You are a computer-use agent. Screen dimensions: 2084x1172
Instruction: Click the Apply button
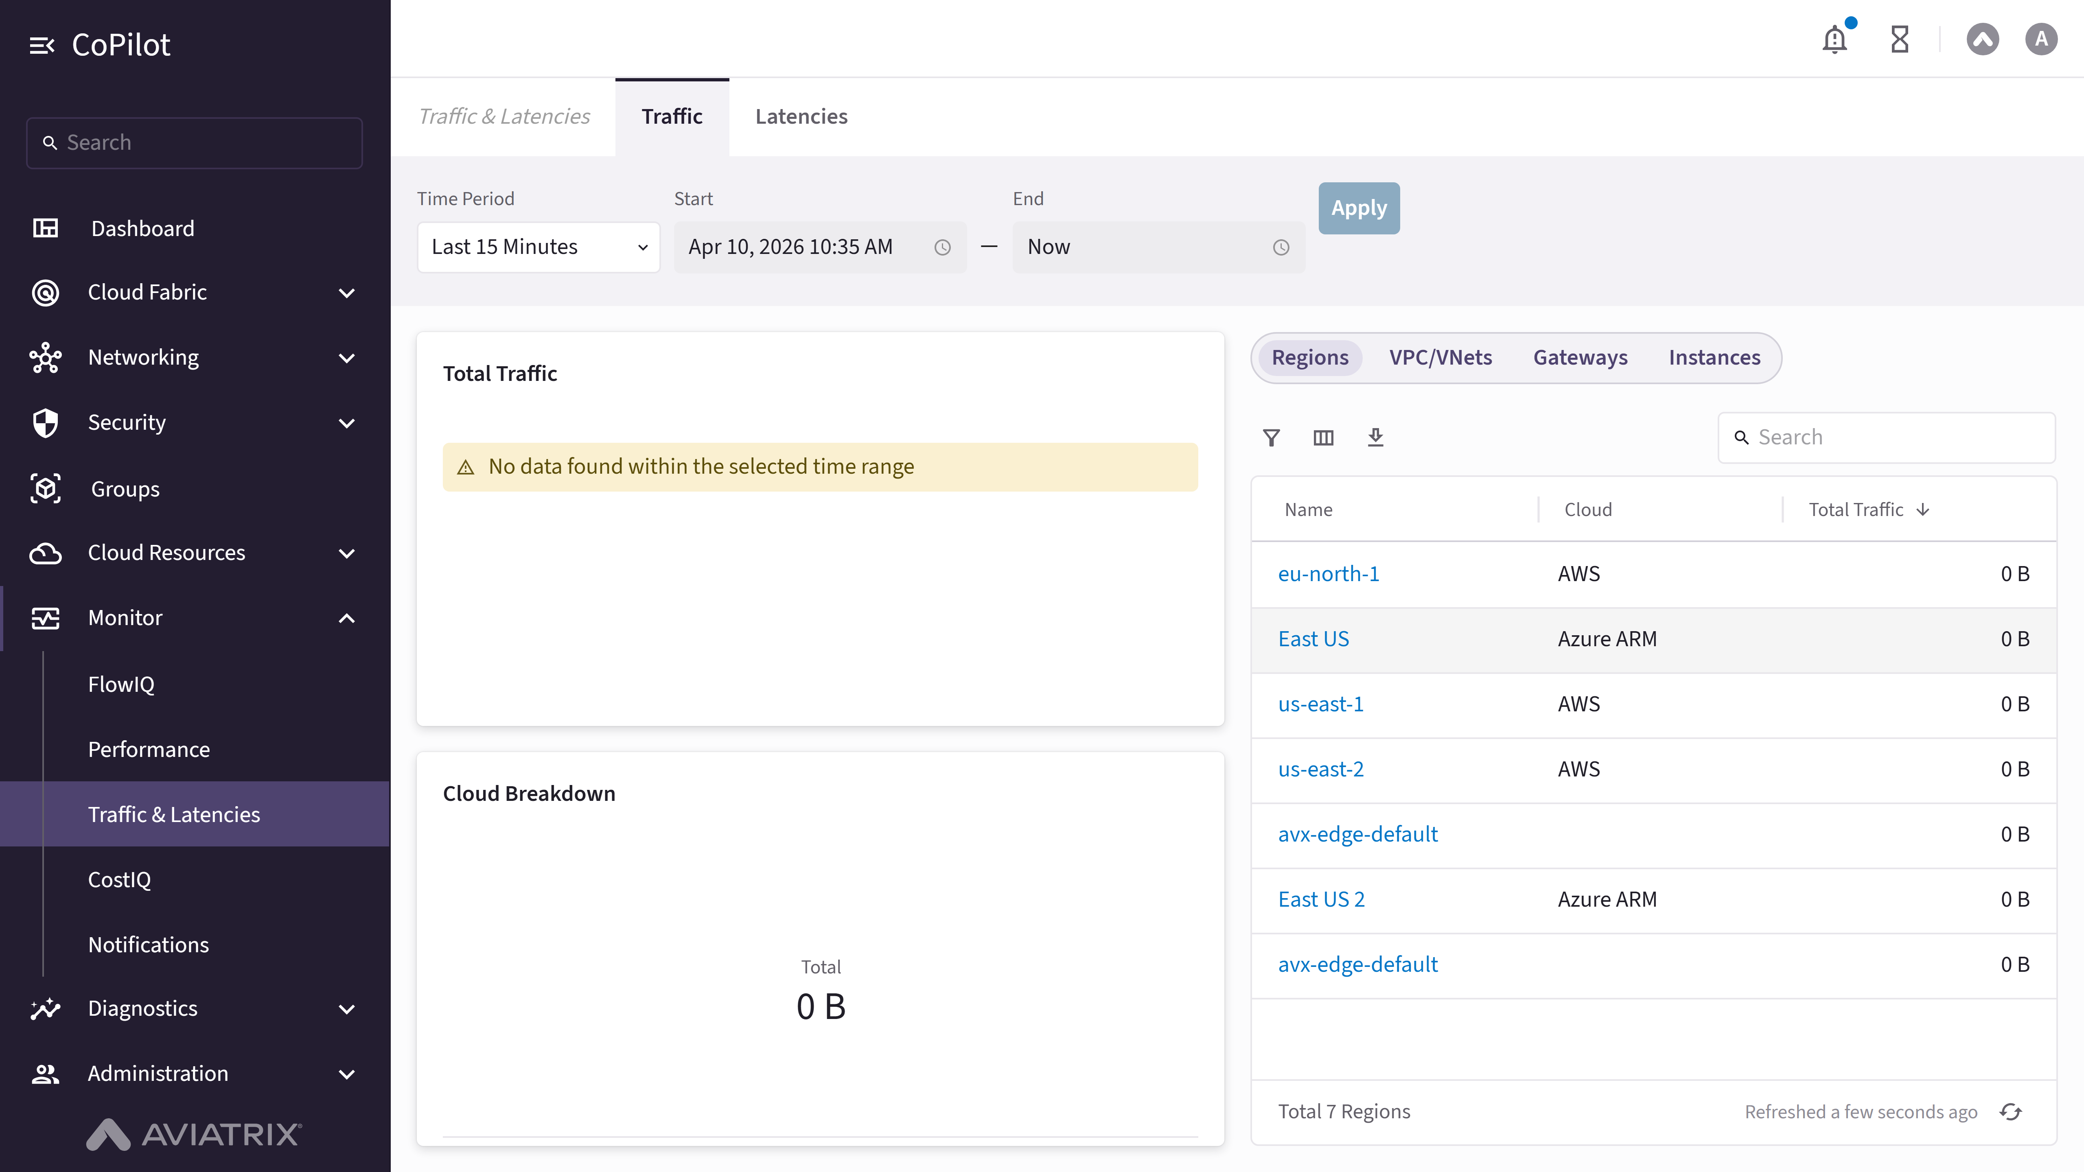(x=1359, y=208)
